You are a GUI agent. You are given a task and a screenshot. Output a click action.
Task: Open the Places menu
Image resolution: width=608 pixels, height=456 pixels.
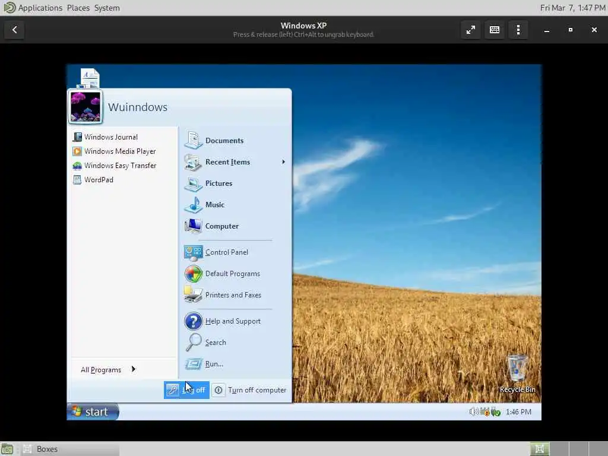point(78,8)
